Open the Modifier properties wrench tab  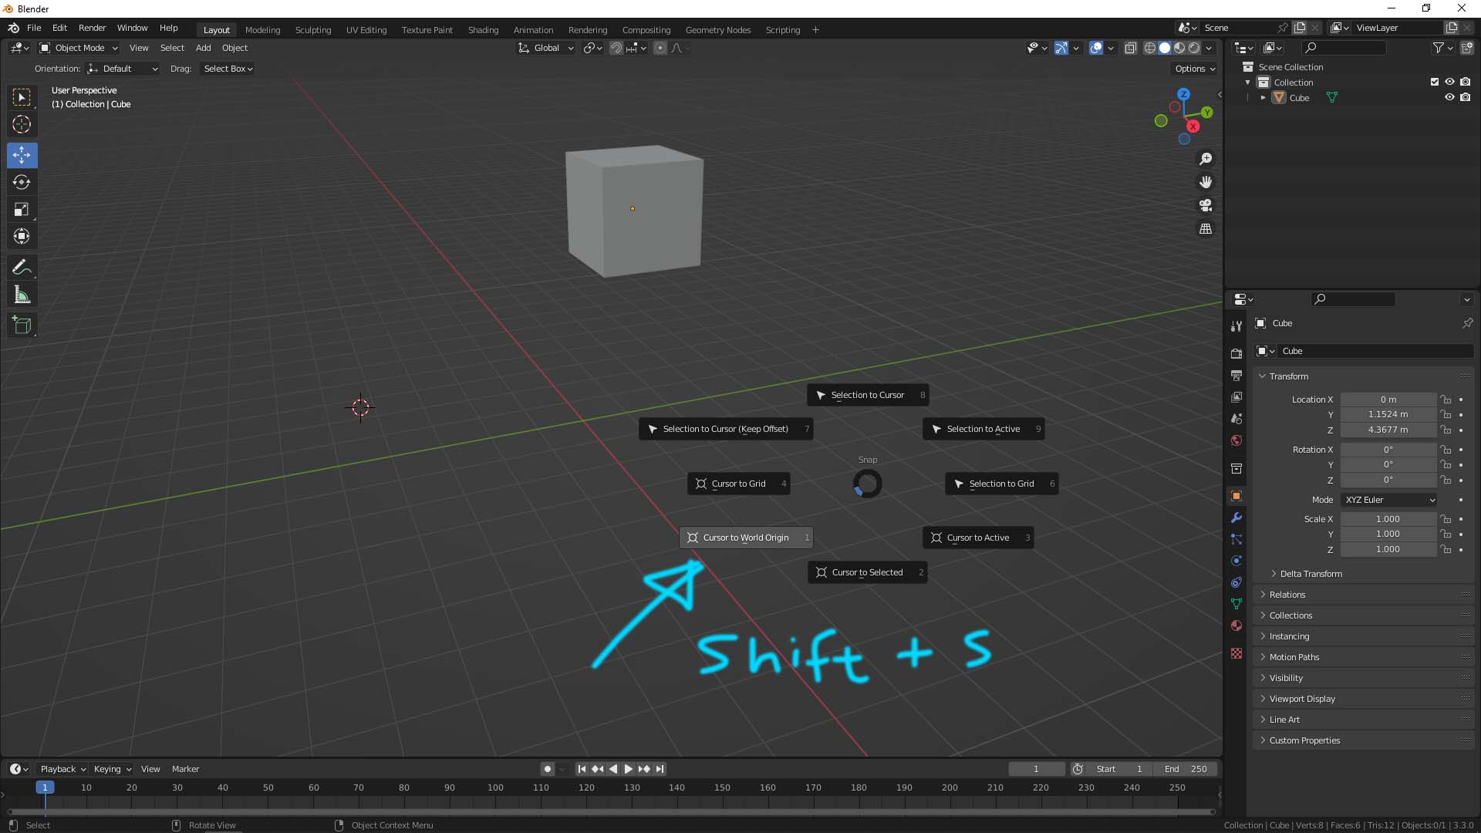click(1236, 518)
